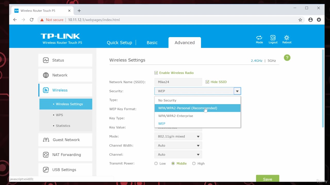This screenshot has height=185, width=330.
Task: Choose WPA/WPA2-Enterprise option
Action: [197, 116]
